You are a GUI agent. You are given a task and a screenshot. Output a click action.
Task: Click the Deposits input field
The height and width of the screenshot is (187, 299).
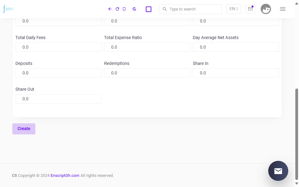pyautogui.click(x=58, y=73)
